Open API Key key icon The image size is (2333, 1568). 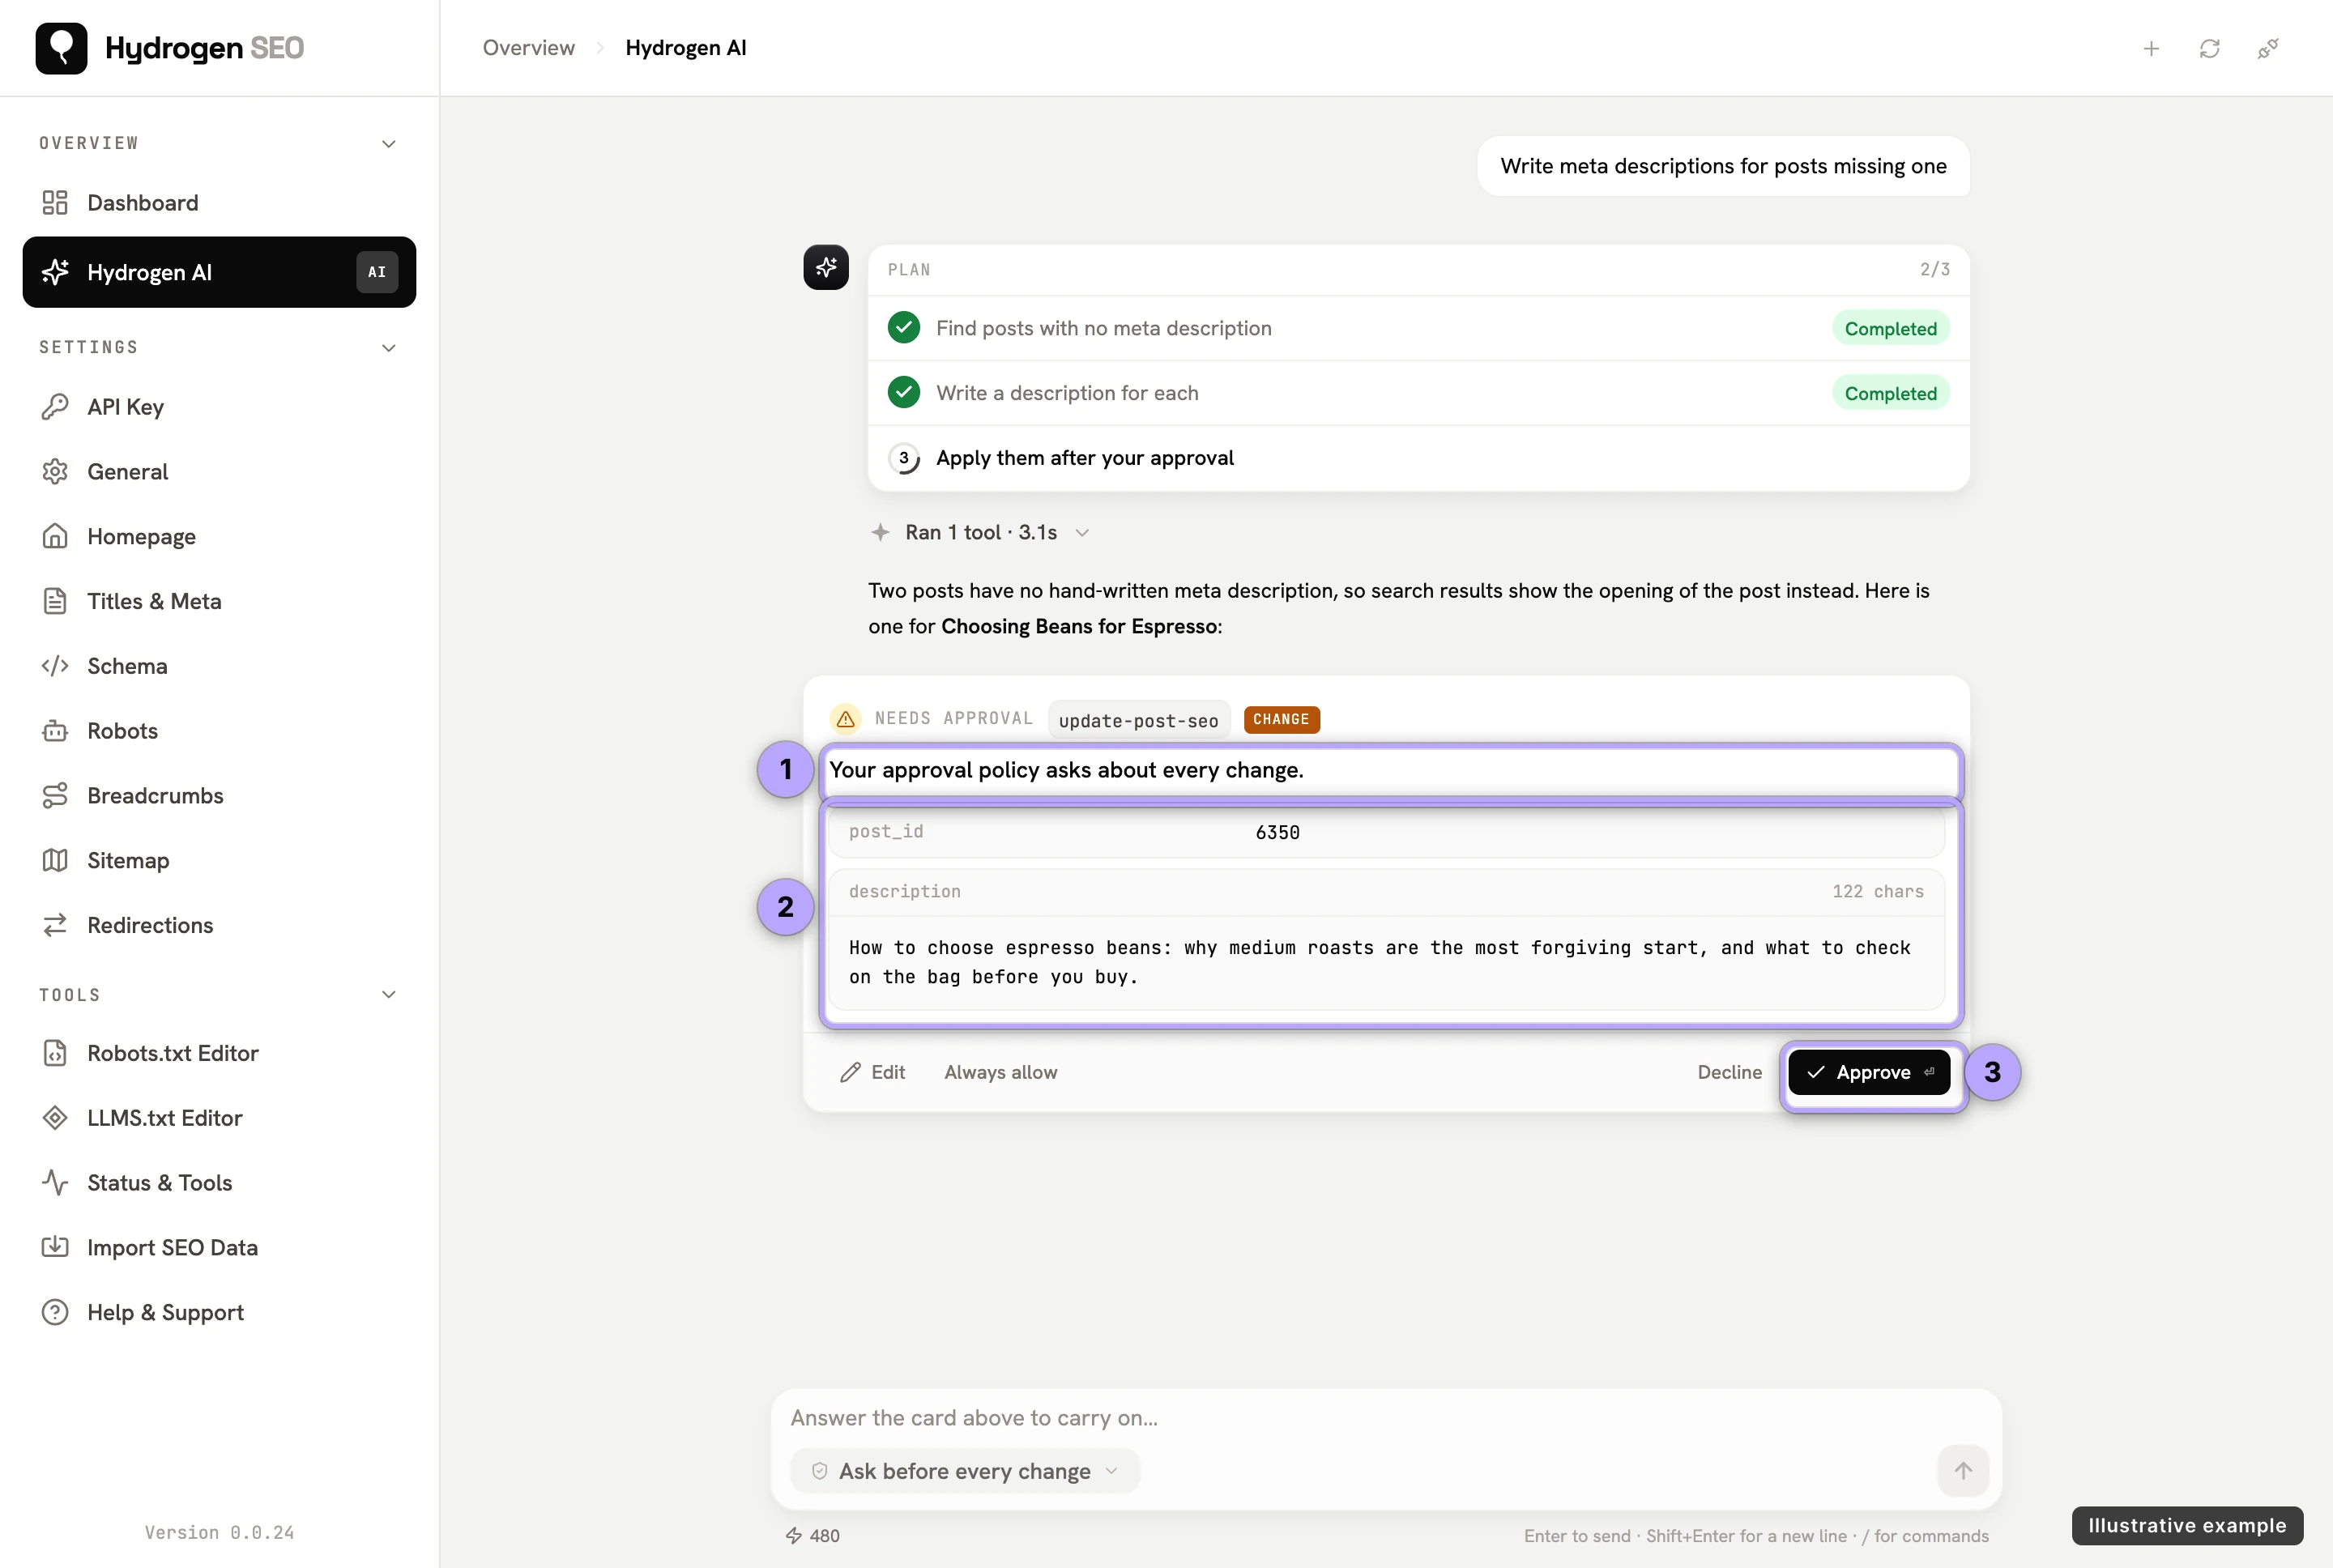[x=55, y=407]
